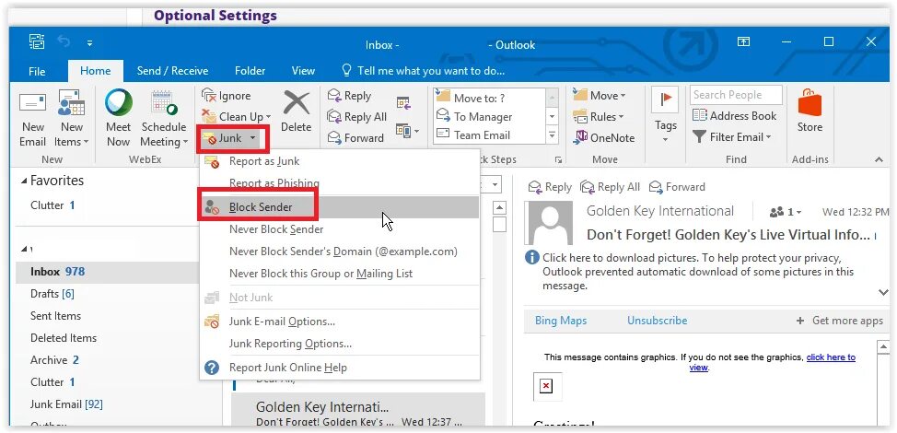Choose Never Block Sender

pyautogui.click(x=339, y=229)
